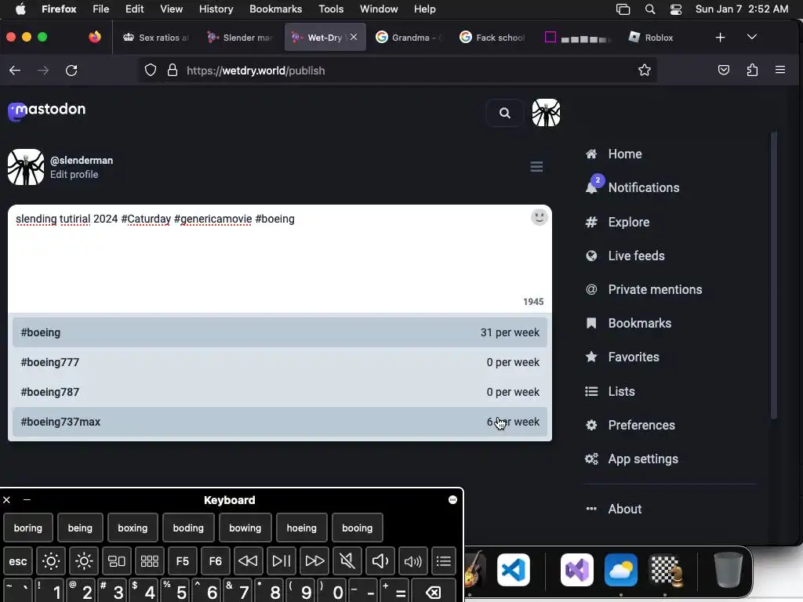
Task: Close the Wet-Dry tab
Action: tap(354, 37)
